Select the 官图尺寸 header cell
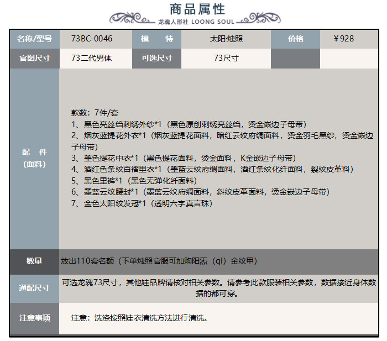 click(34, 58)
